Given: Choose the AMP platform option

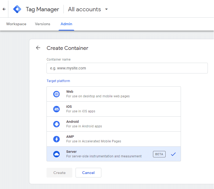Looking at the screenshot, I should tap(113, 139).
